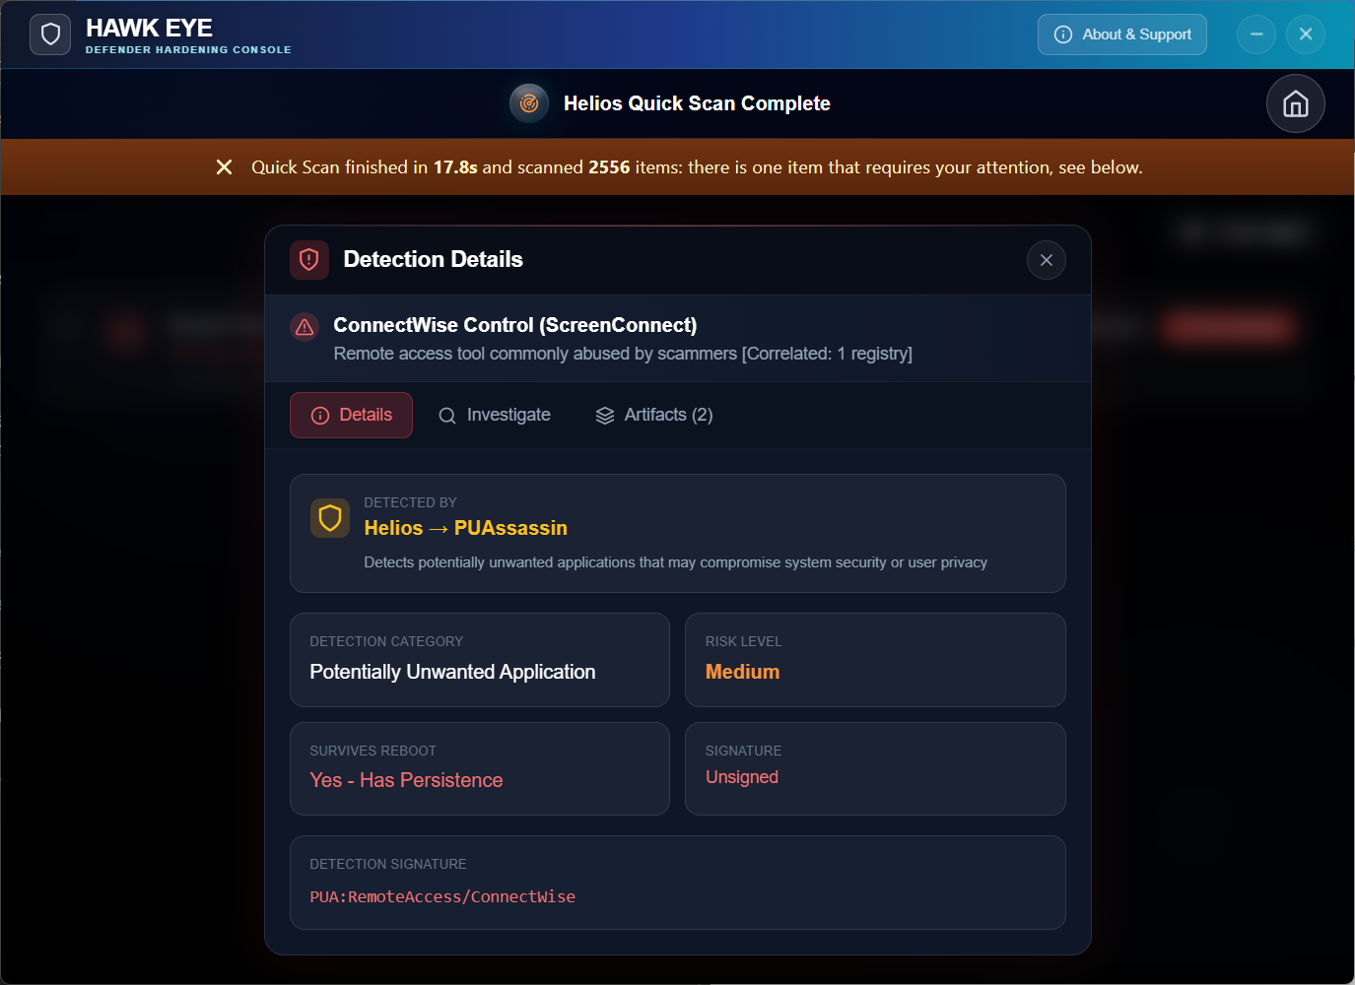Open the Artifacts (2) tab
The image size is (1355, 985).
tap(654, 415)
